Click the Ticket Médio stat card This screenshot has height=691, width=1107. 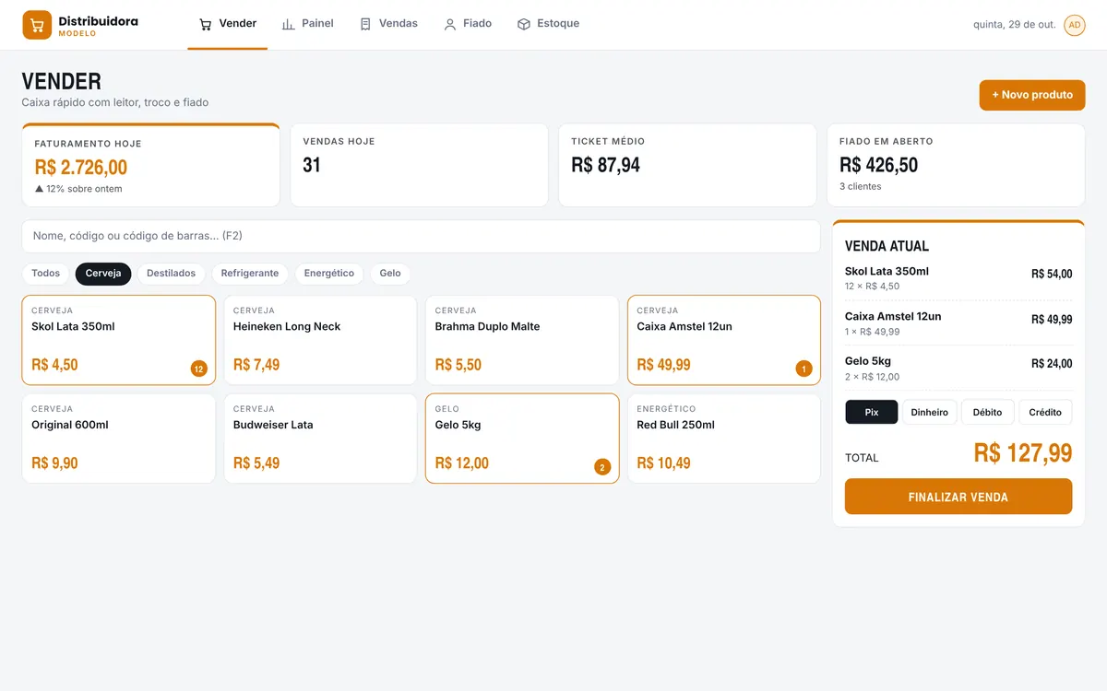pyautogui.click(x=687, y=165)
